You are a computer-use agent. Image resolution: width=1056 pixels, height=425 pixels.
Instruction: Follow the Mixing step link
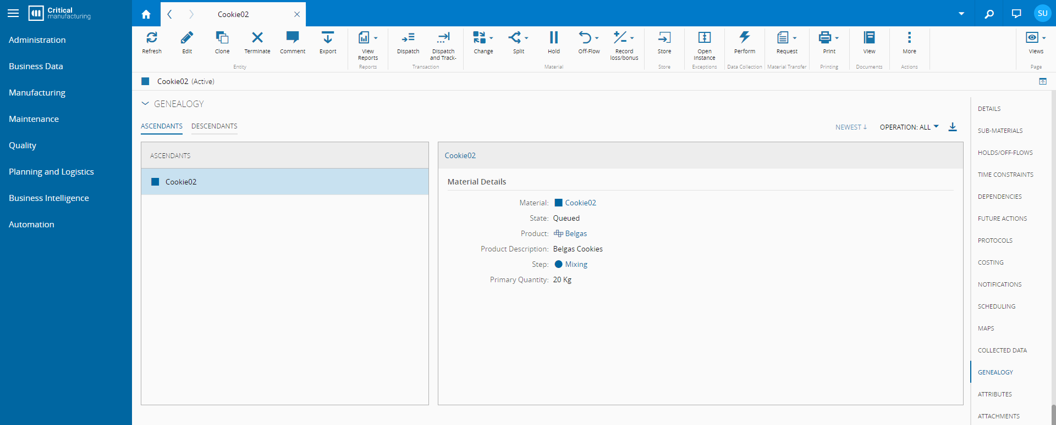576,264
